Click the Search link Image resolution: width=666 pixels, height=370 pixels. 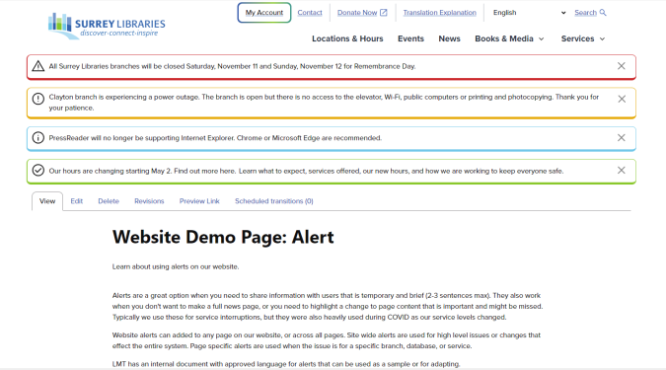(585, 13)
